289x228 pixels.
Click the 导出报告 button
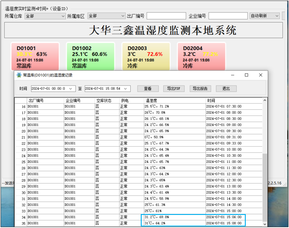[x=200, y=89]
